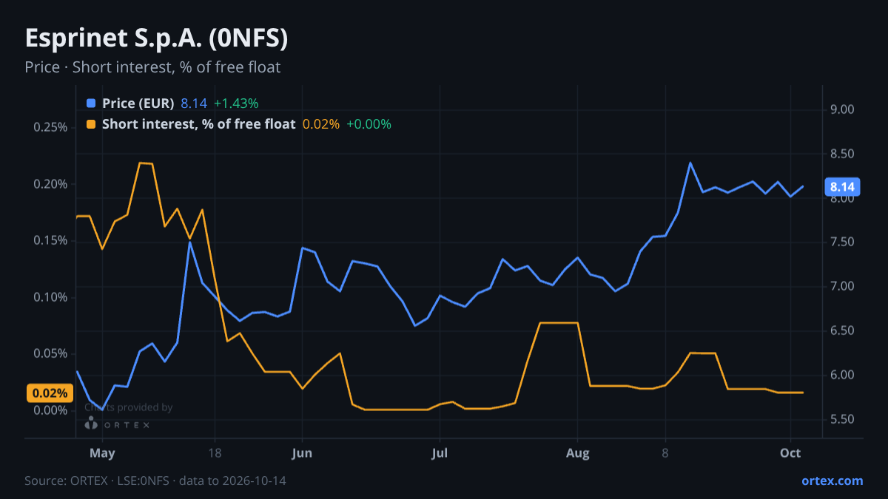888x499 pixels.
Task: Click the May date axis label
Action: 102,453
